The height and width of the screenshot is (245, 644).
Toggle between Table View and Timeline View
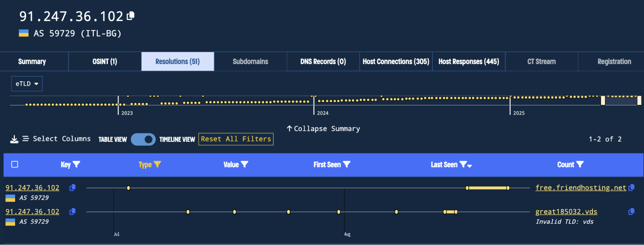(143, 139)
